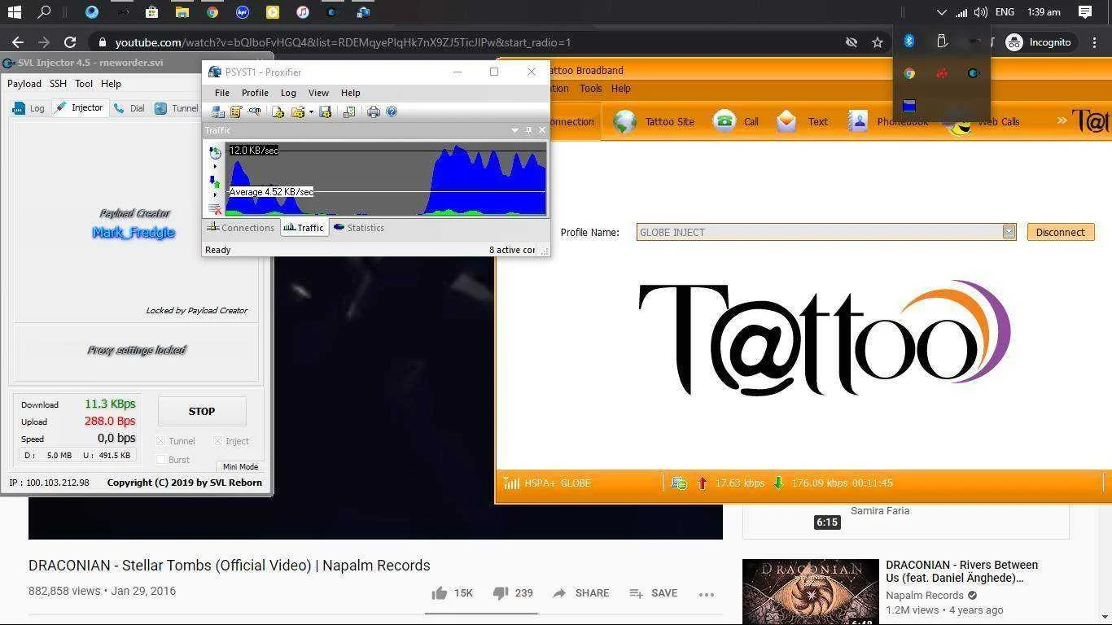The height and width of the screenshot is (625, 1112).
Task: Expand the Profile Name dropdown arrow
Action: coord(1009,232)
